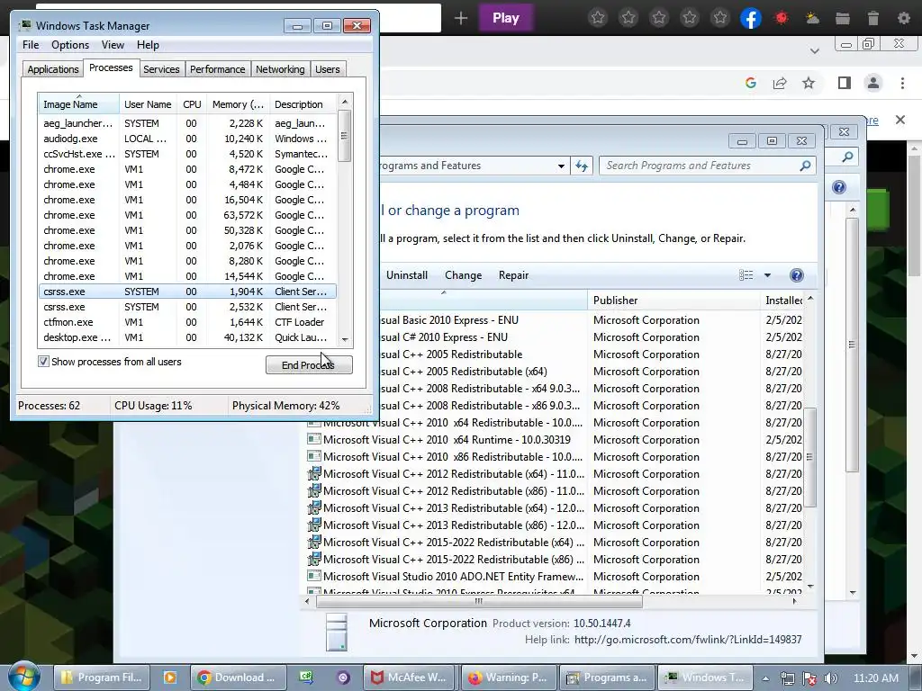Select Visual Studio 2010 ADO.NET Entity Framework entry
922x691 pixels.
pyautogui.click(x=447, y=577)
